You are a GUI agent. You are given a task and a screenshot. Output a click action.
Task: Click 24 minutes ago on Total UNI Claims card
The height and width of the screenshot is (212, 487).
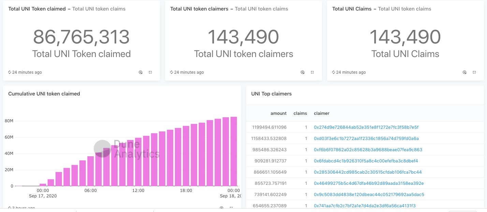coord(351,72)
